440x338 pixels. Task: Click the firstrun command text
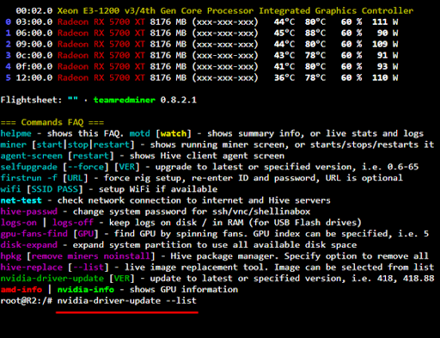21,178
